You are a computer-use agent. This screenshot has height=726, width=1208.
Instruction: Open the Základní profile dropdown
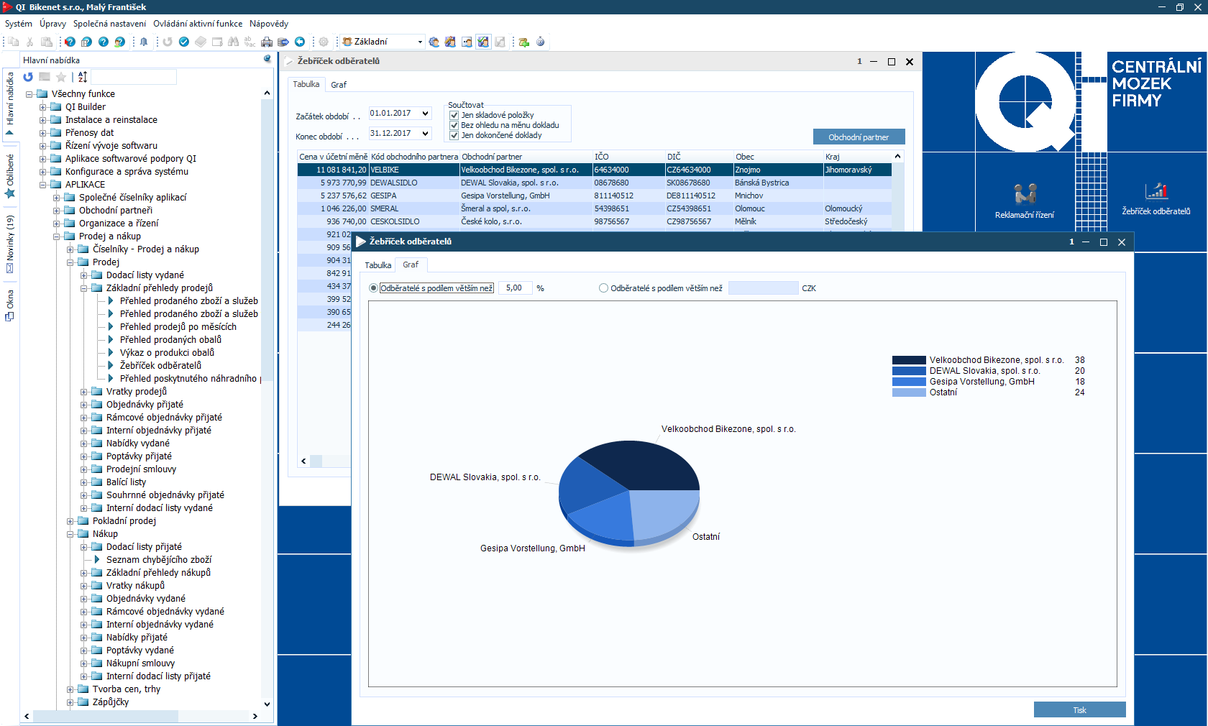tap(420, 42)
